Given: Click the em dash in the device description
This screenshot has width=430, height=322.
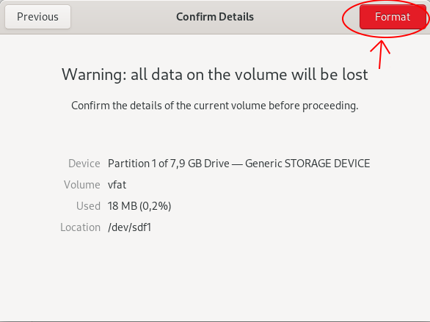Looking at the screenshot, I should 237,164.
